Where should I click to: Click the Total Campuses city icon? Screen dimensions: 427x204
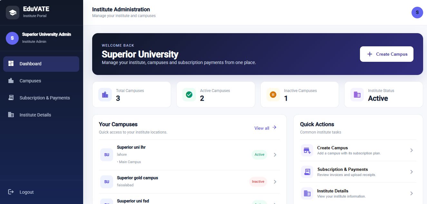point(105,95)
